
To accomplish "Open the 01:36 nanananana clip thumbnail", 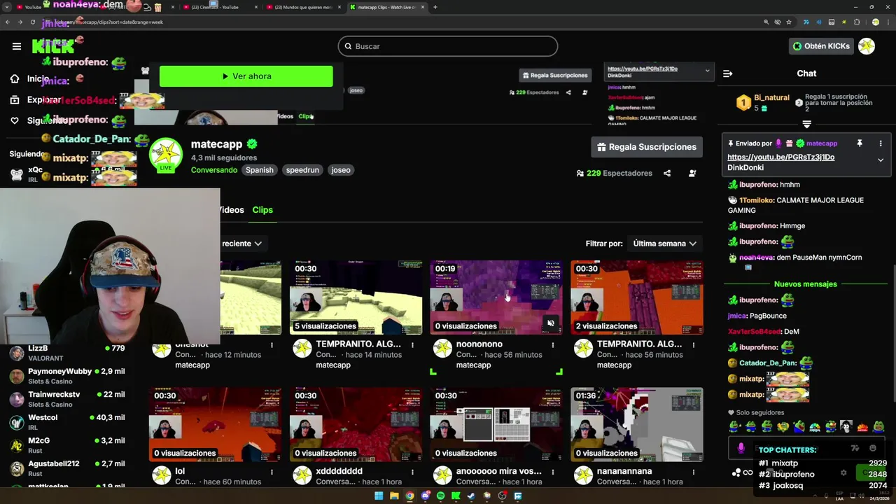I will click(x=637, y=424).
